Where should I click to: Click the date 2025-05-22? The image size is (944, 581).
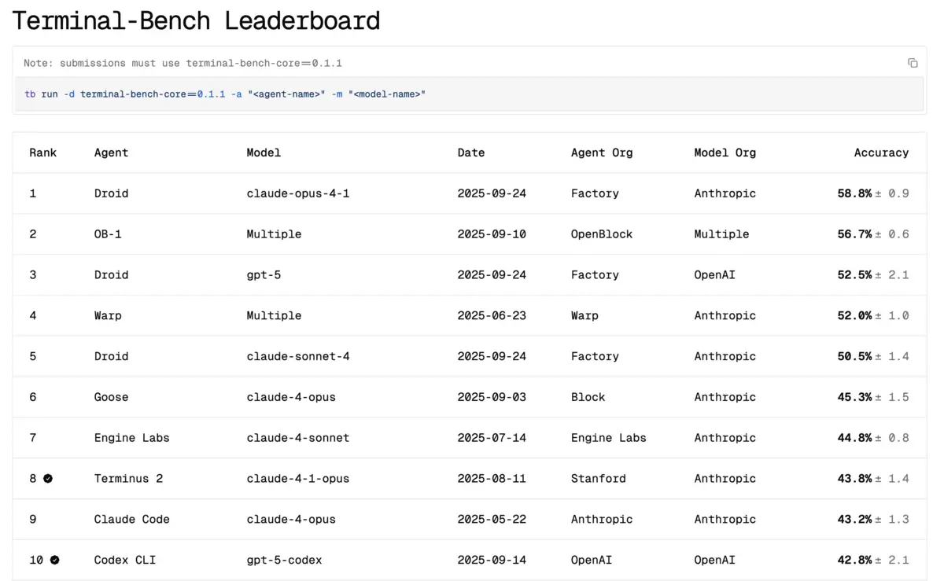492,519
